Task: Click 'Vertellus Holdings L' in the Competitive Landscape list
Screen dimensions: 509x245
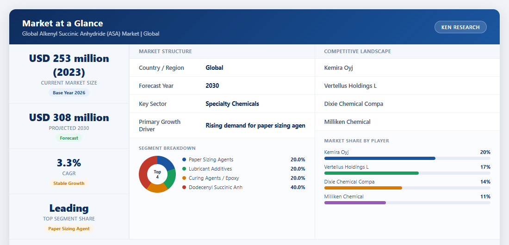Action: 350,86
